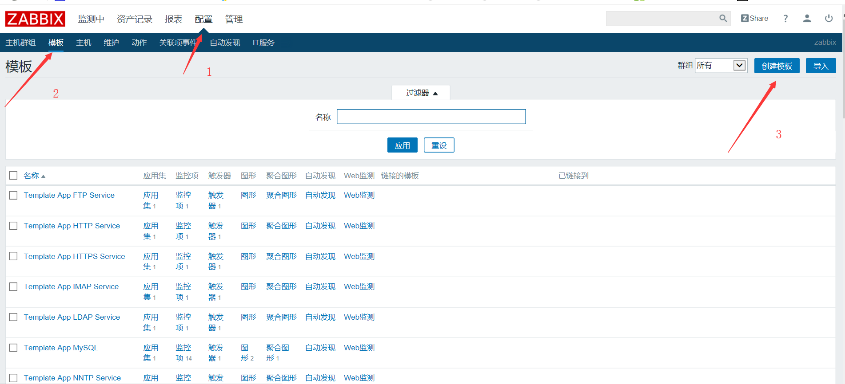
Task: Open 触发器 for Template App HTTP Service
Action: pos(215,231)
